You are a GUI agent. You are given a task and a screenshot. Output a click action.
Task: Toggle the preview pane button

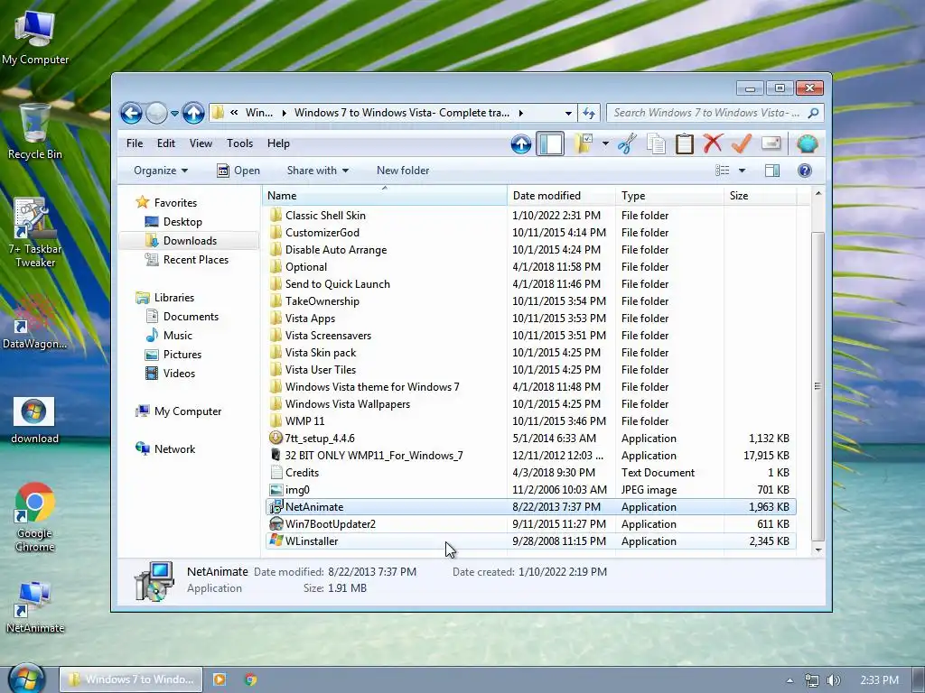(x=772, y=171)
